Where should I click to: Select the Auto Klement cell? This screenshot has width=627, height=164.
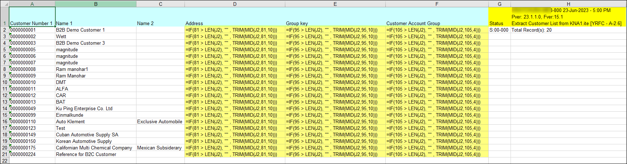[x=96, y=121]
